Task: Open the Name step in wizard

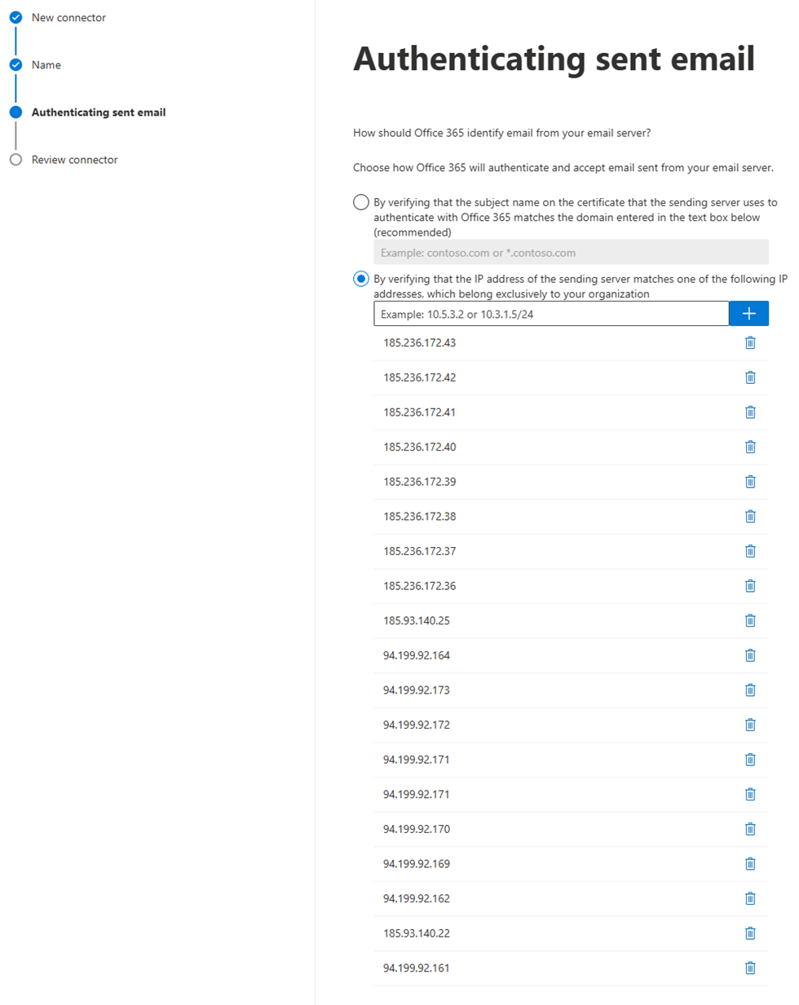Action: tap(46, 65)
